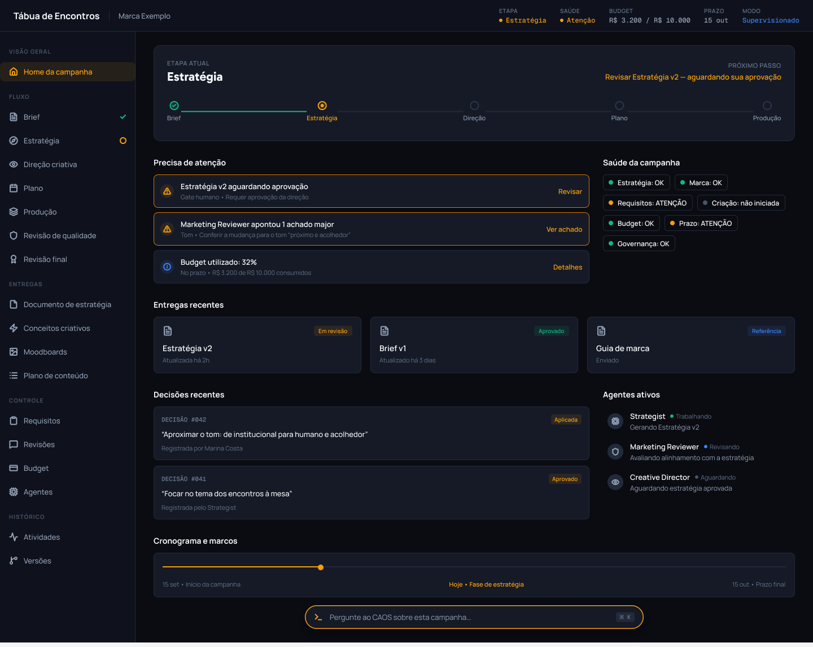The width and height of the screenshot is (813, 647).
Task: Open Moodboards under Entregas
Action: click(x=68, y=352)
